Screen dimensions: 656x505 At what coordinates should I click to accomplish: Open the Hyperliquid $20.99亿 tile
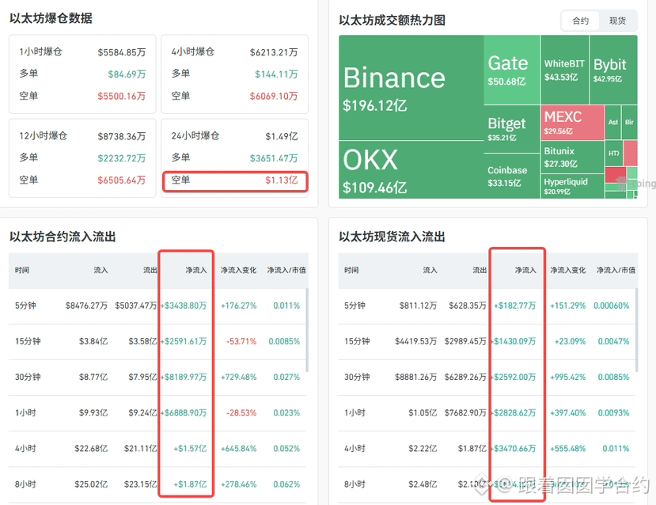pyautogui.click(x=573, y=186)
